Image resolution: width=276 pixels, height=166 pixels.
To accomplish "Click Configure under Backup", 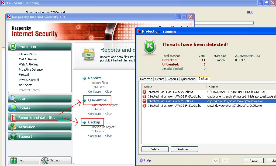I will [x=95, y=136].
